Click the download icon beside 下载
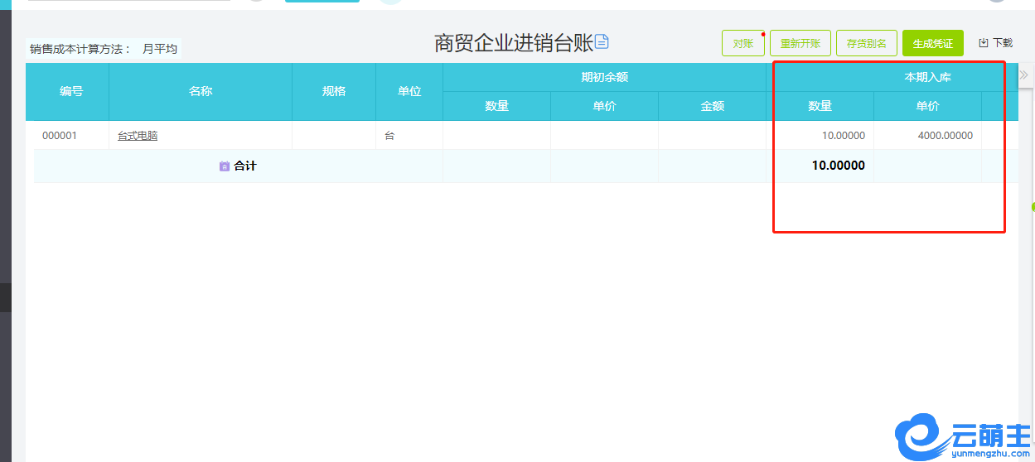1035x462 pixels. tap(984, 43)
